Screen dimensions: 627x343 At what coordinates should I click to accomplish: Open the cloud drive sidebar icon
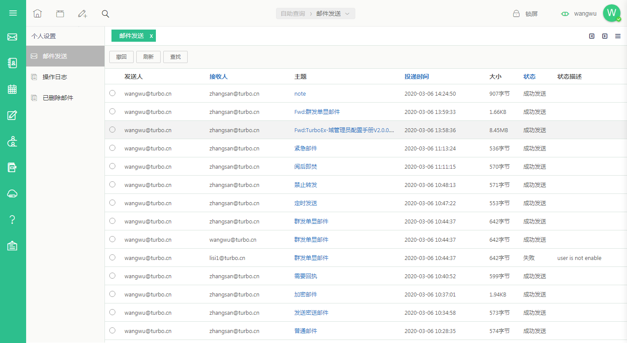point(12,193)
